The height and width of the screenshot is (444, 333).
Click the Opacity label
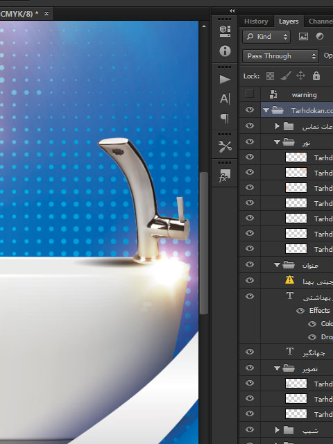point(328,55)
